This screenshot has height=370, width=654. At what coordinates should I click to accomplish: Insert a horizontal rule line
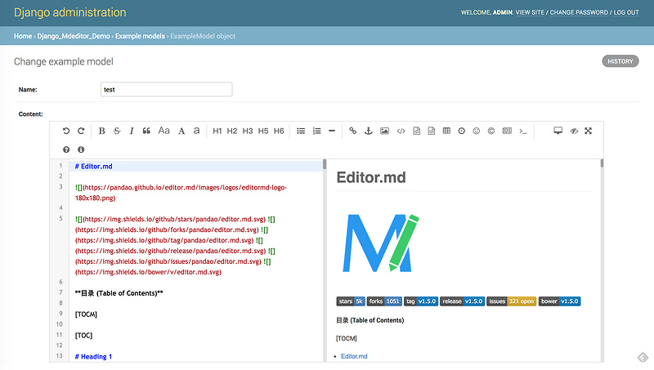click(332, 131)
